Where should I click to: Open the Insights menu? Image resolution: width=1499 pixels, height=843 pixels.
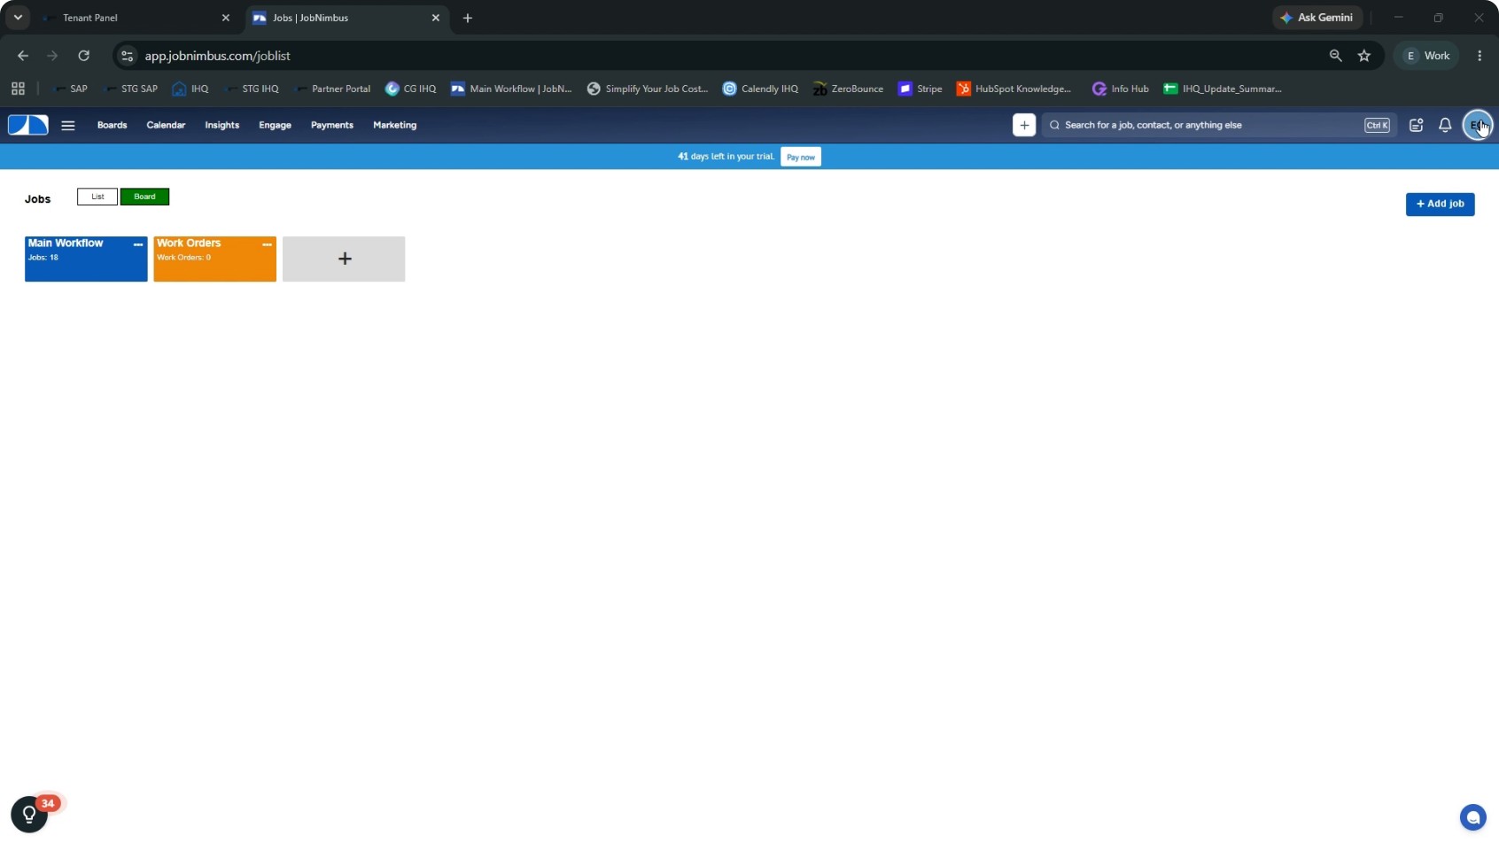[221, 125]
